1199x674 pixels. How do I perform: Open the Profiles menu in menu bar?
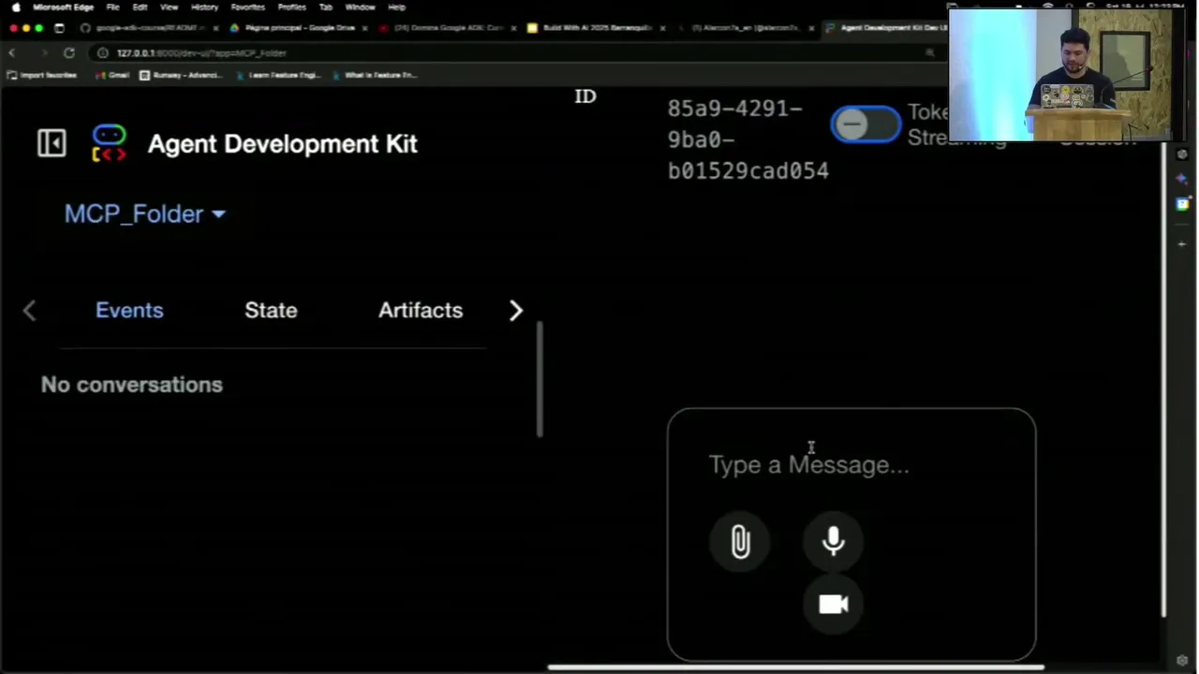pos(291,7)
